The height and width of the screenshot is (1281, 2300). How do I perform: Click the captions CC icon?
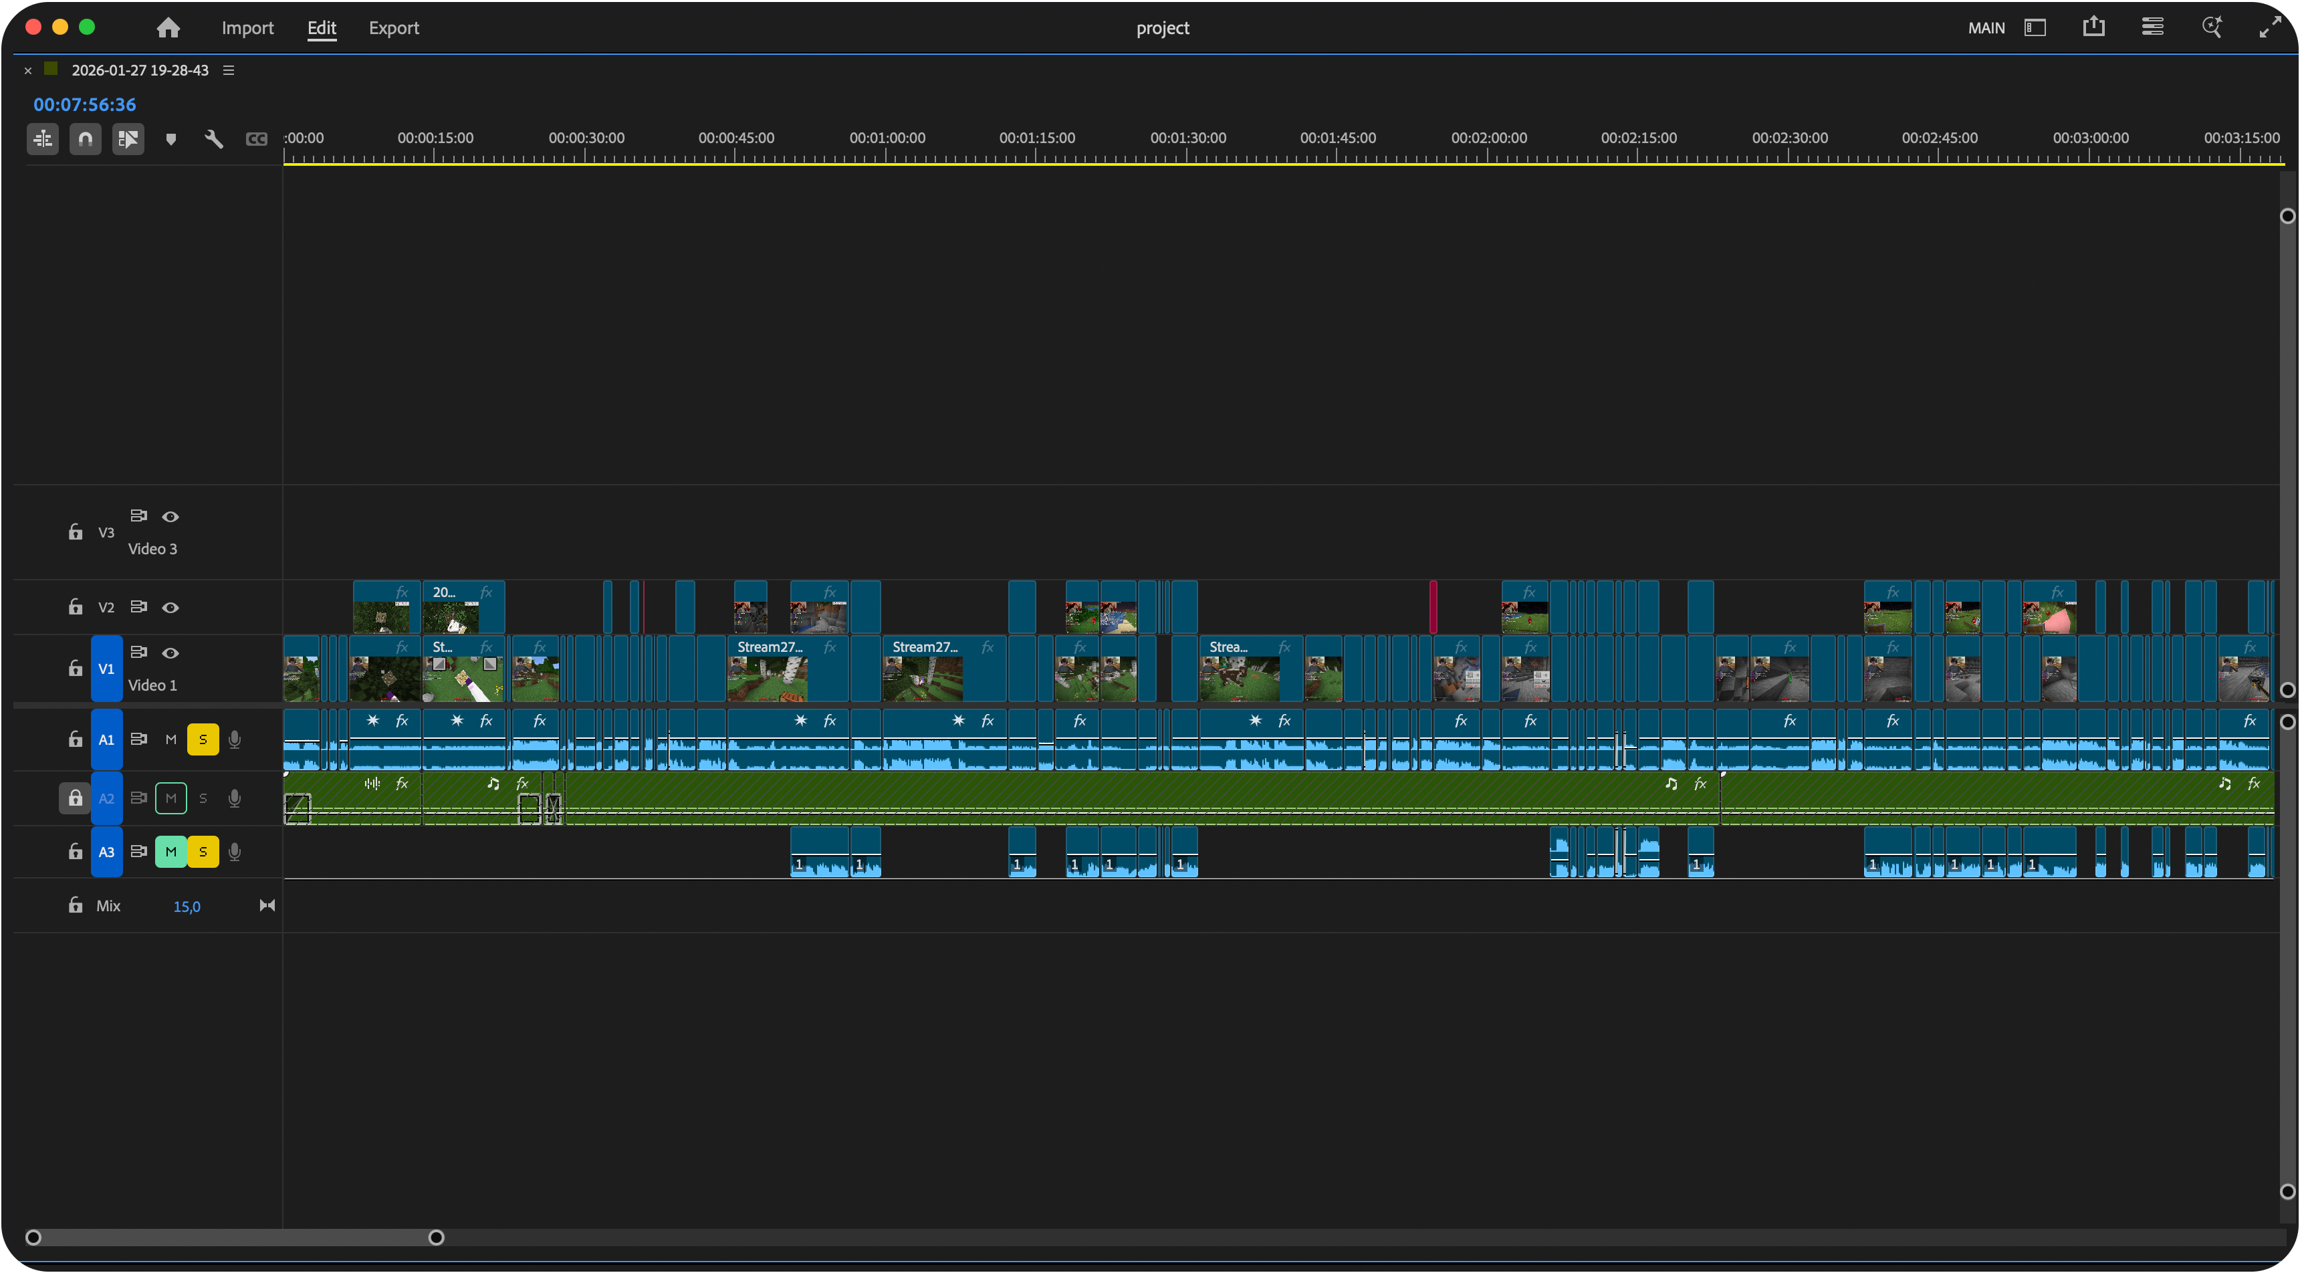[257, 139]
